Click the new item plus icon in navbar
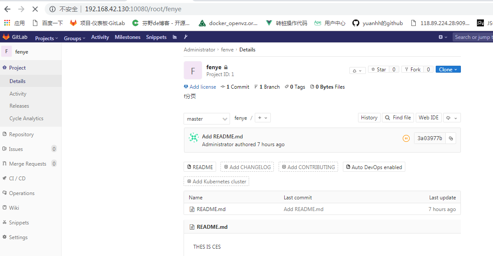This screenshot has height=256, width=493. (x=443, y=37)
